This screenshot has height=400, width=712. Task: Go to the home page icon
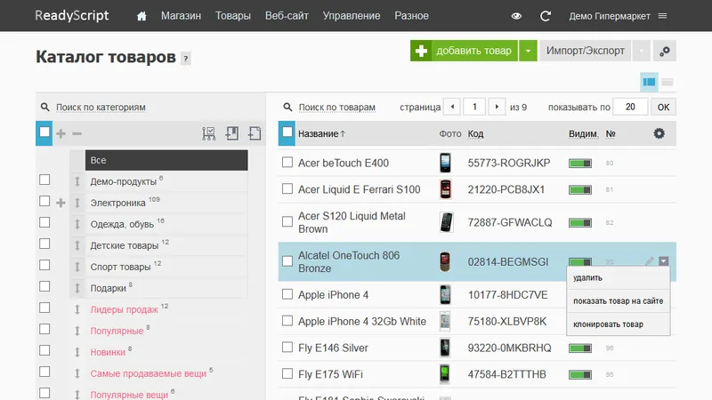142,16
